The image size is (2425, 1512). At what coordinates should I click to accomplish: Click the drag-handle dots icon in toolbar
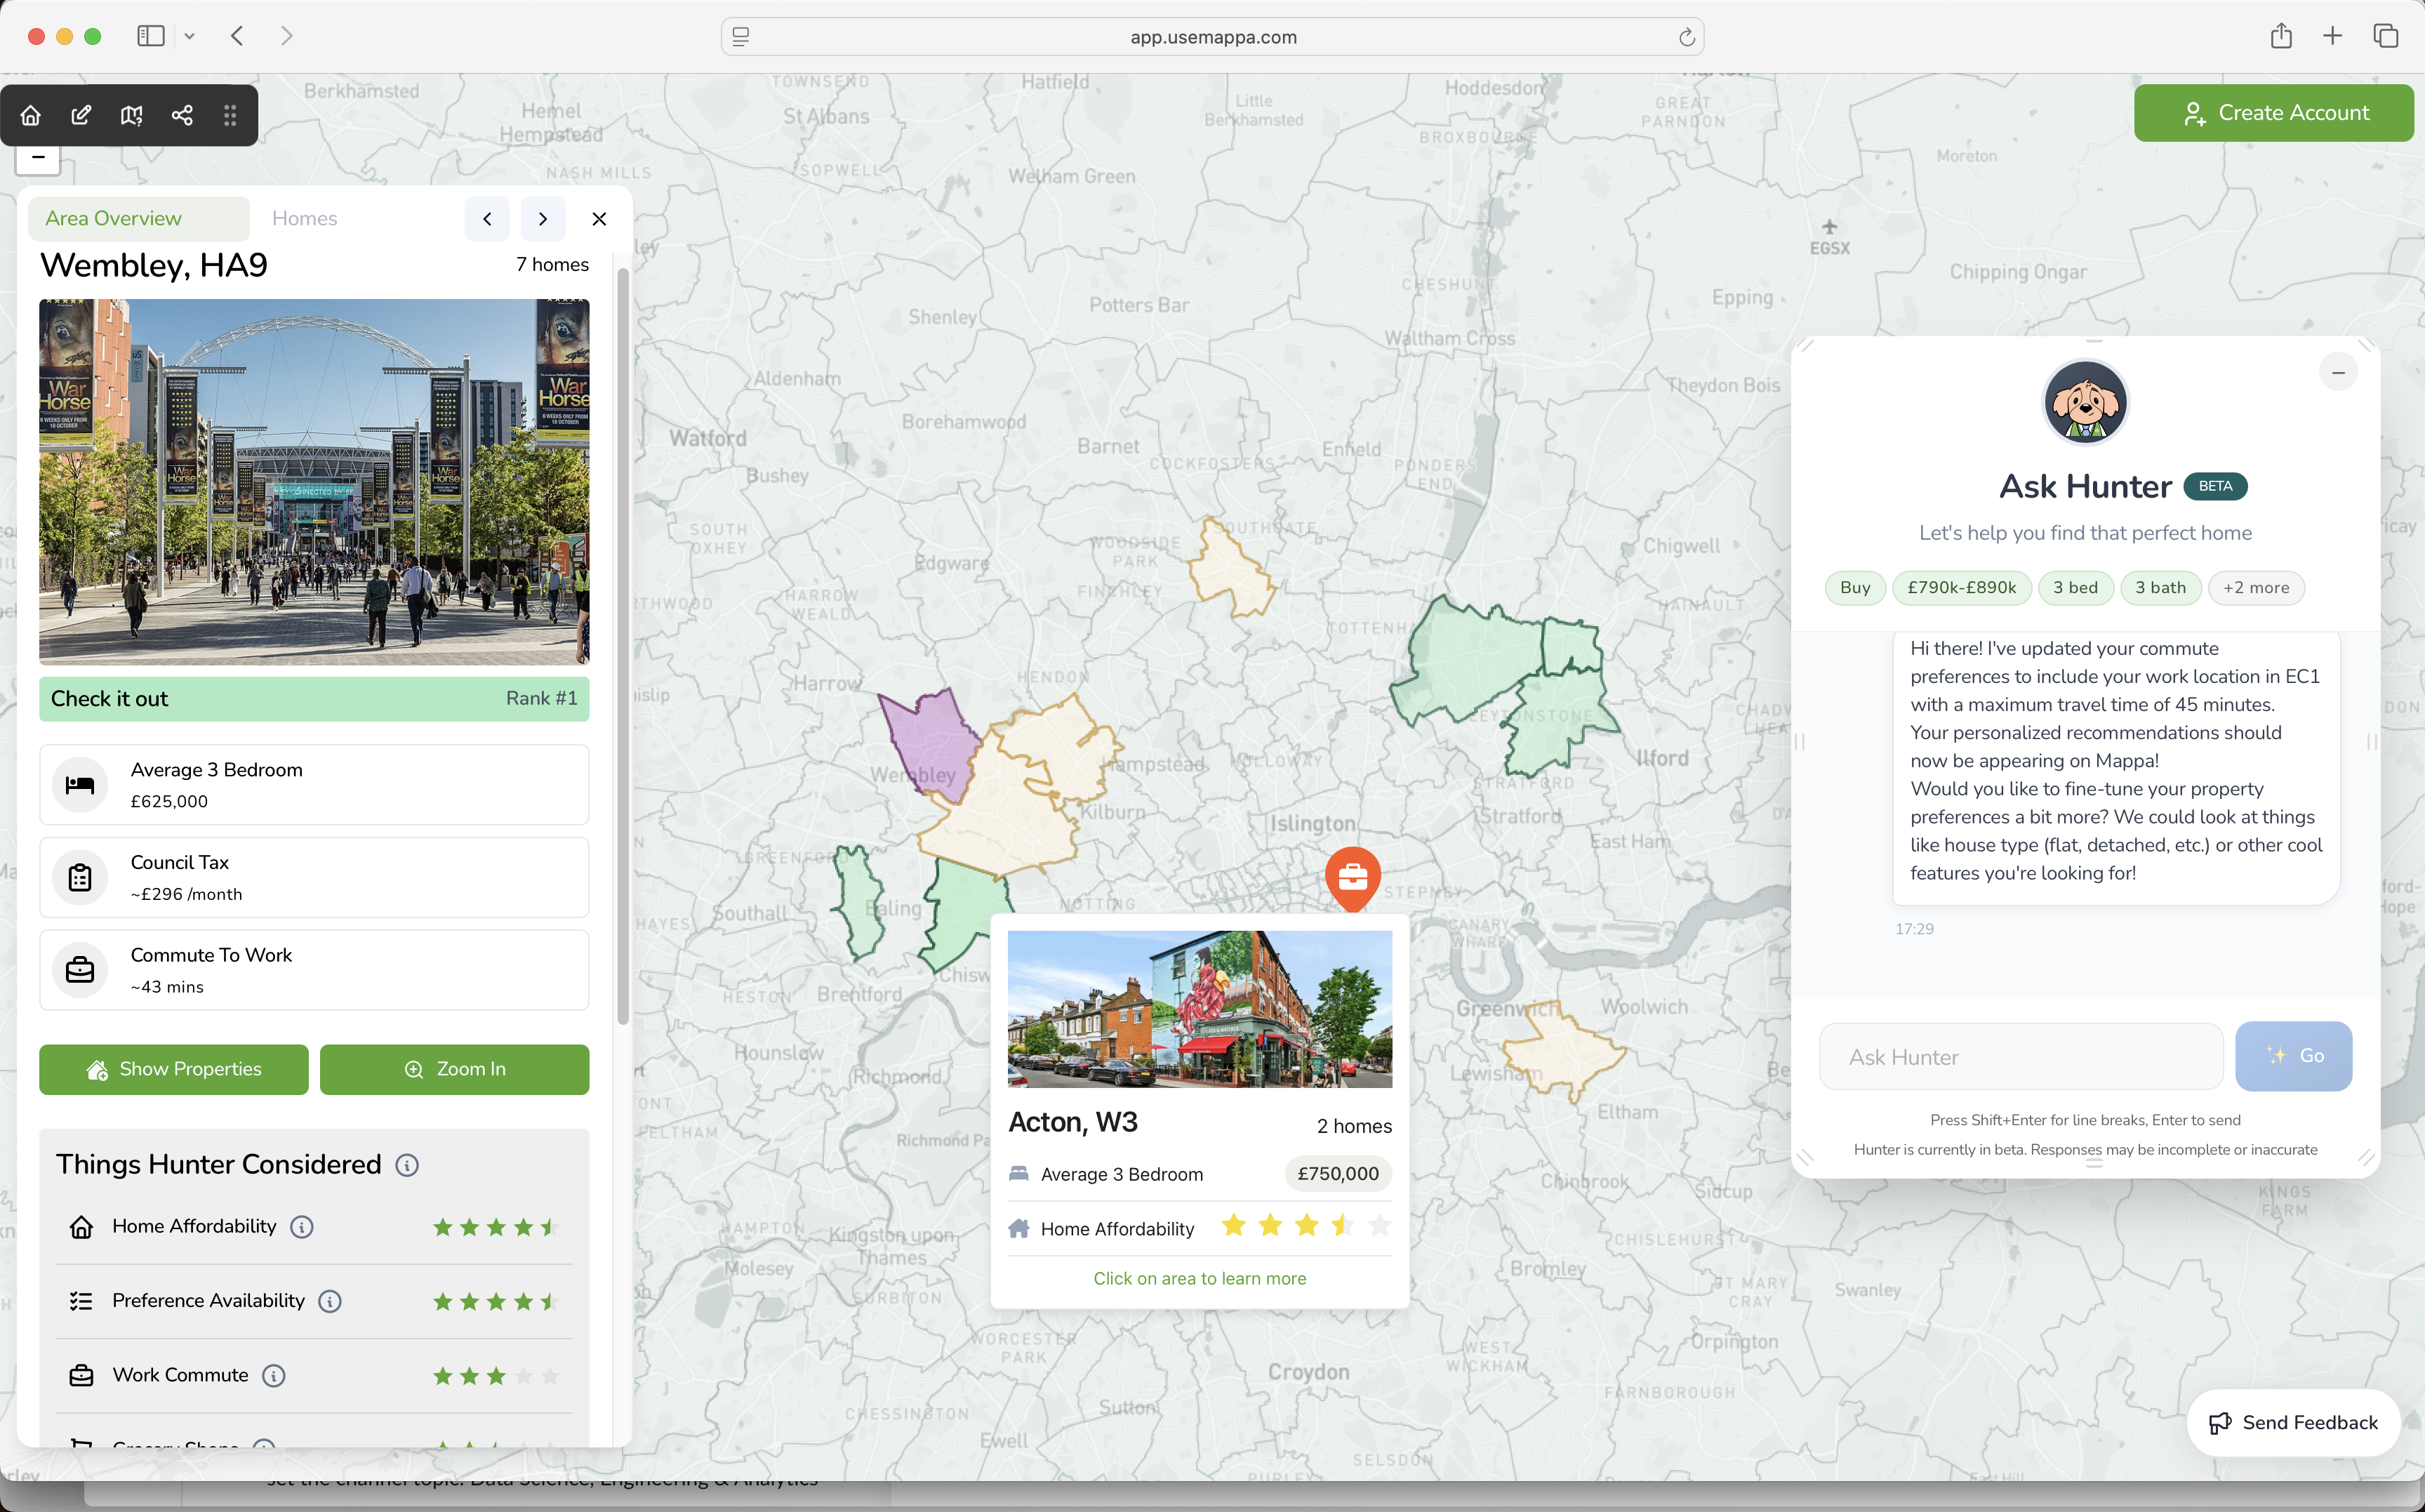pos(230,115)
